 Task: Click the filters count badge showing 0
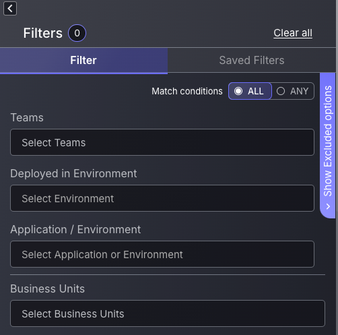(x=77, y=33)
